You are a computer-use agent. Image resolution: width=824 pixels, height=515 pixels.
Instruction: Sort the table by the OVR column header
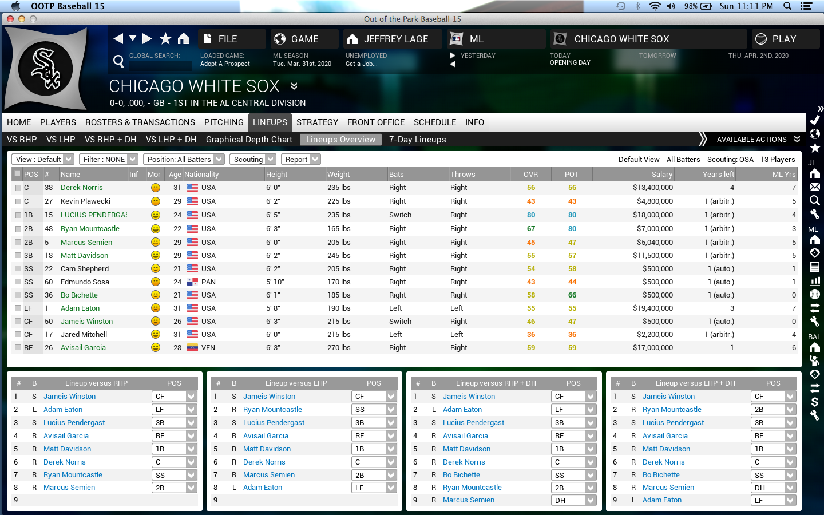(x=530, y=174)
